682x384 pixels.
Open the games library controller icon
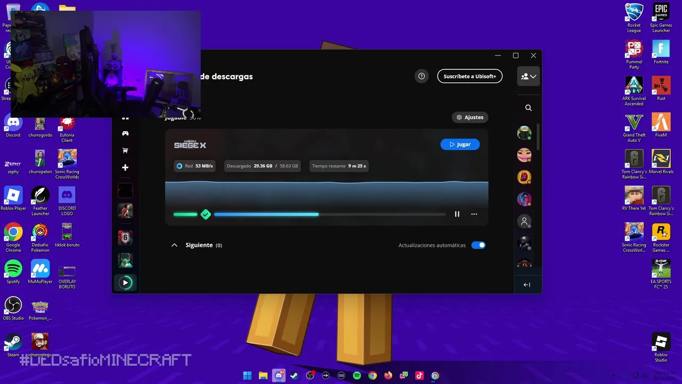125,133
